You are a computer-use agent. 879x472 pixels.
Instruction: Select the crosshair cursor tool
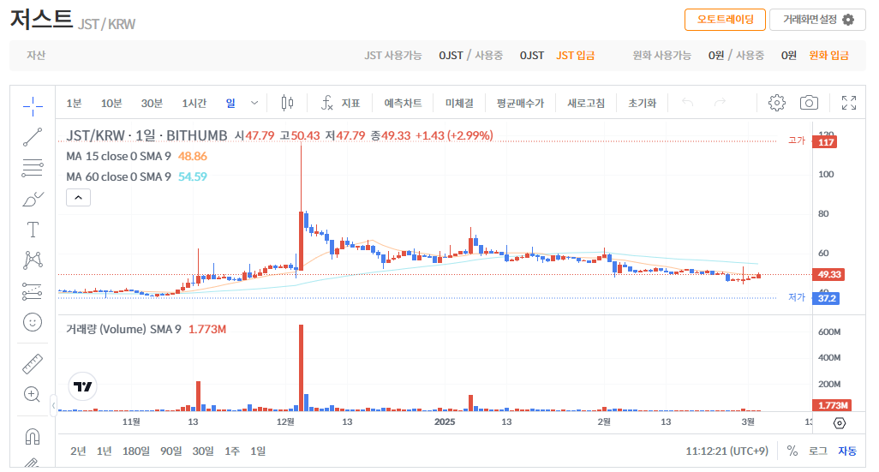pos(33,106)
